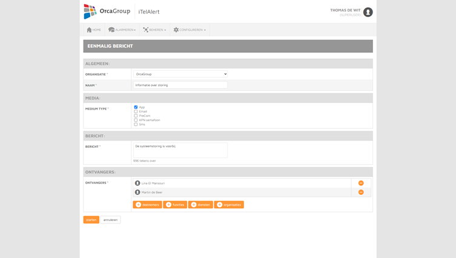Image resolution: width=456 pixels, height=258 pixels.
Task: Focus the Naam input field
Action: click(180, 85)
